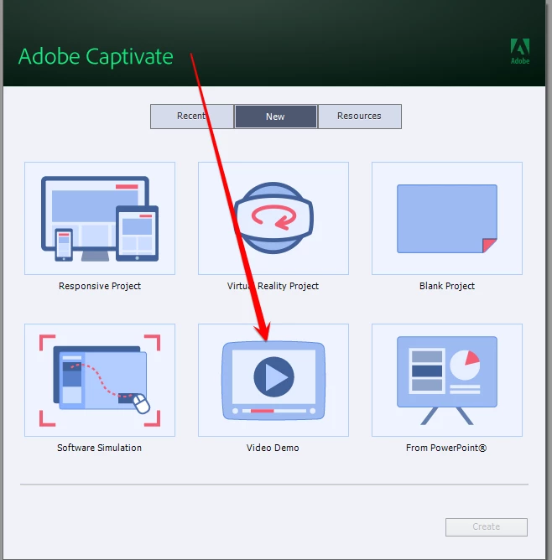Open the Resources tab

click(x=359, y=117)
